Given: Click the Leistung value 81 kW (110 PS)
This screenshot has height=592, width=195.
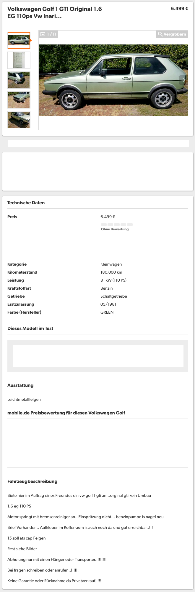Looking at the screenshot, I should point(113,280).
